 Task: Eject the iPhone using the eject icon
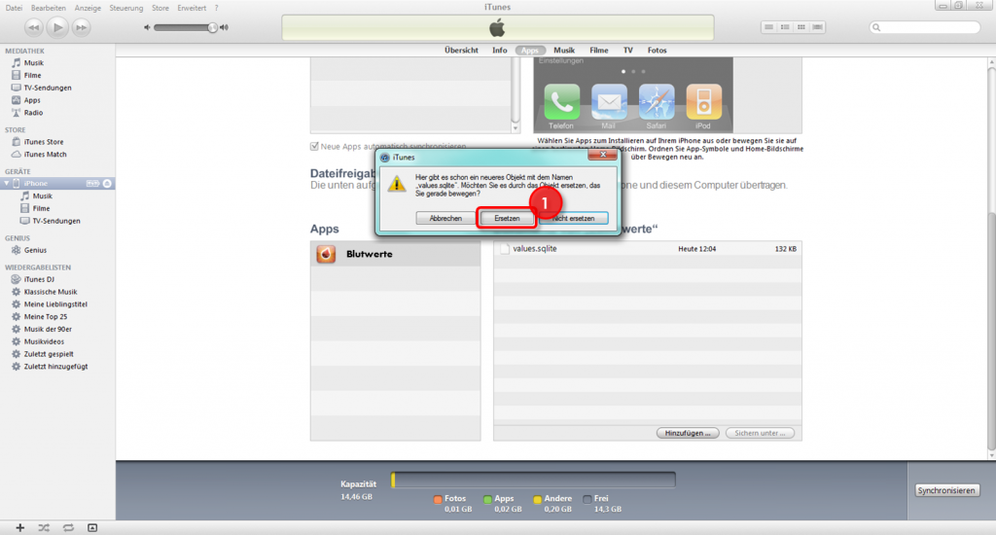[107, 184]
